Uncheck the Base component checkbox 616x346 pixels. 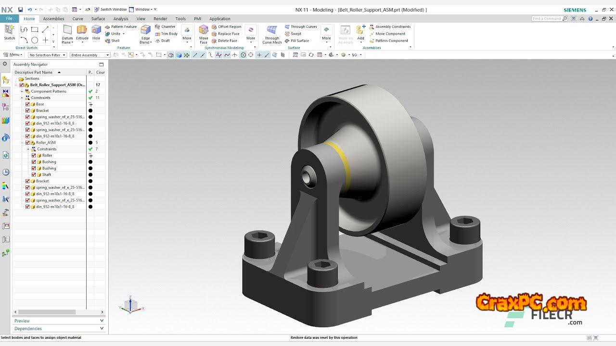[x=27, y=104]
